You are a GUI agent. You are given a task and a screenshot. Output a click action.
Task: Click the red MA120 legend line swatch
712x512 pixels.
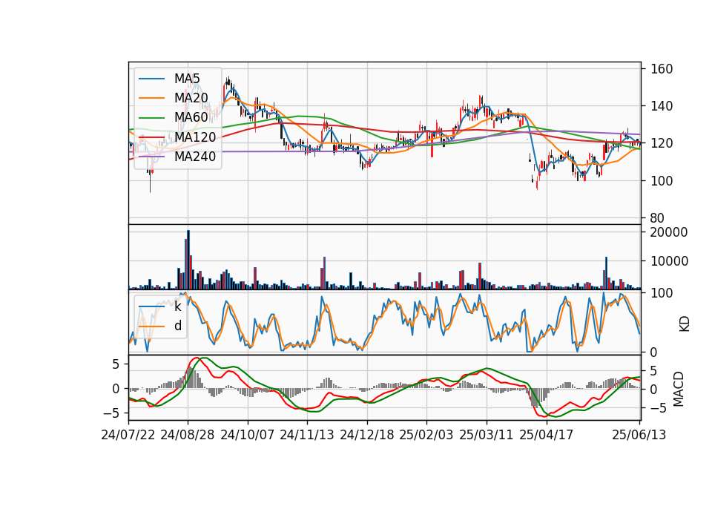coord(151,137)
